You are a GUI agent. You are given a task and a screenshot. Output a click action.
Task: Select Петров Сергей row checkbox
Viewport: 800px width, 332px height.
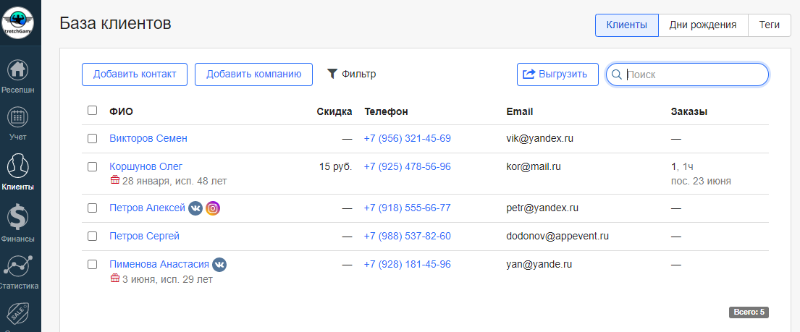(92, 237)
